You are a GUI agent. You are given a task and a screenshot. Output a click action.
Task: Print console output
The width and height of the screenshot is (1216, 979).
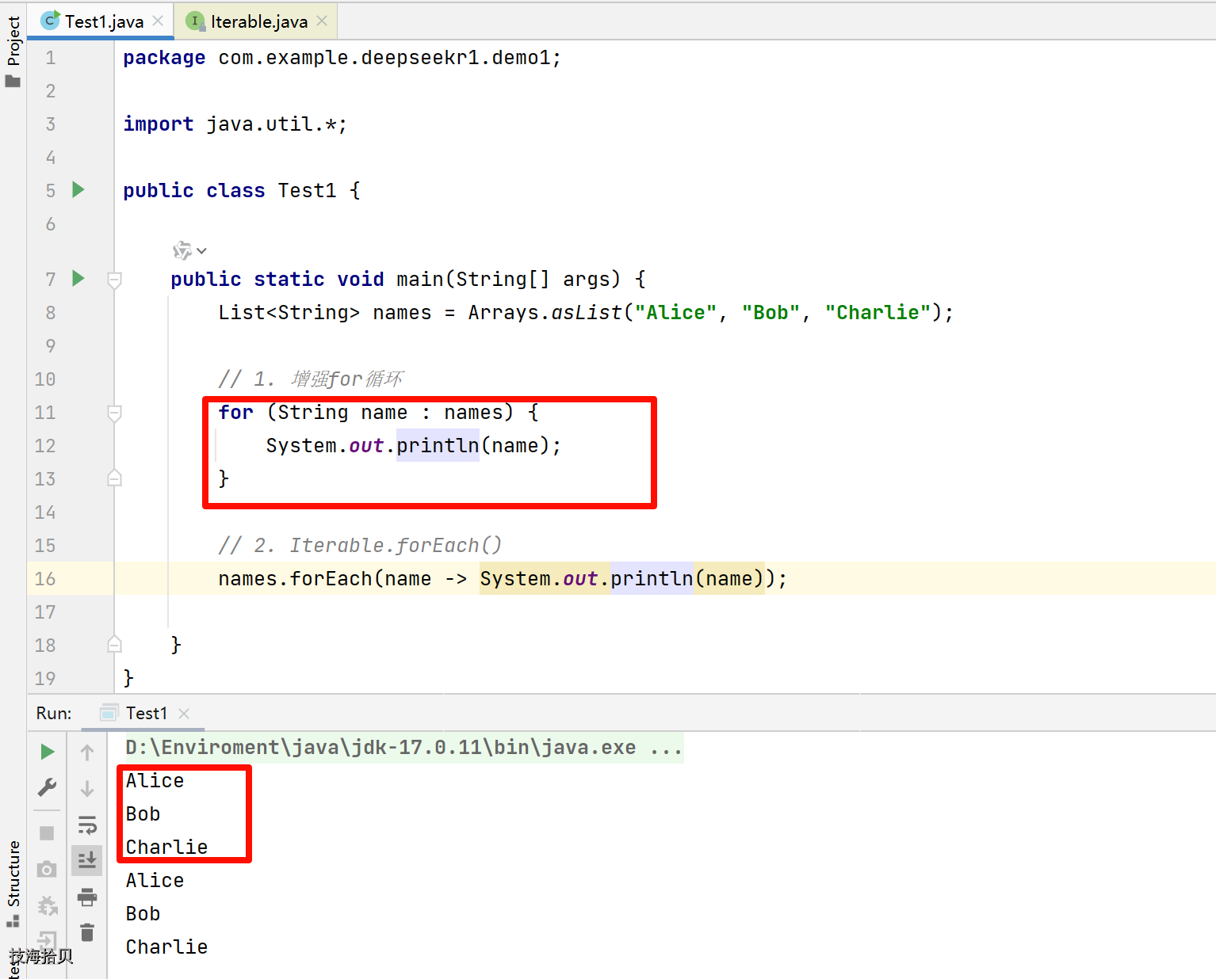87,897
